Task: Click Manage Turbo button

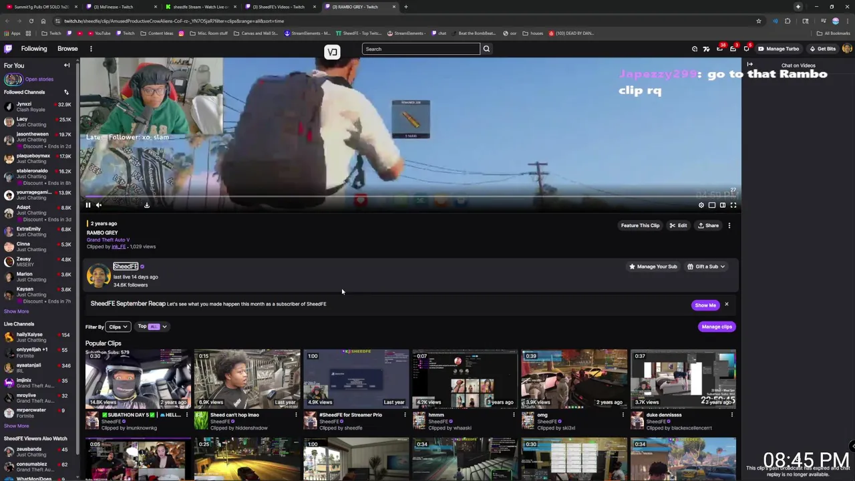Action: pos(778,49)
